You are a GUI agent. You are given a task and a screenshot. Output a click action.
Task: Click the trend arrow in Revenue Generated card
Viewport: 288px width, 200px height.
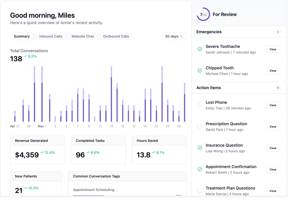[x=42, y=153]
